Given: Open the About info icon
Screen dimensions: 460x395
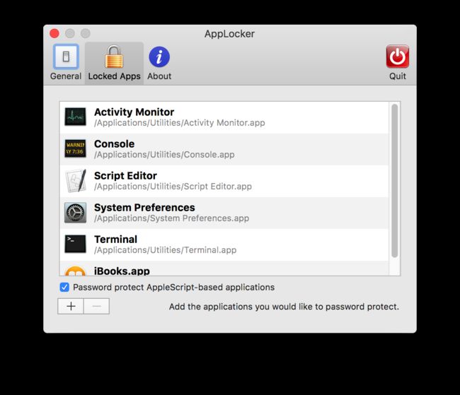Looking at the screenshot, I should point(159,57).
